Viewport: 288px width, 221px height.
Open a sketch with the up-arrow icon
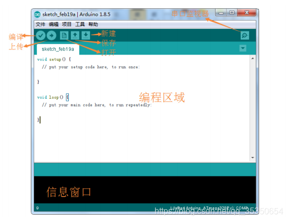(75, 35)
